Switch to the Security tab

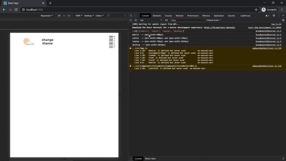231,16
